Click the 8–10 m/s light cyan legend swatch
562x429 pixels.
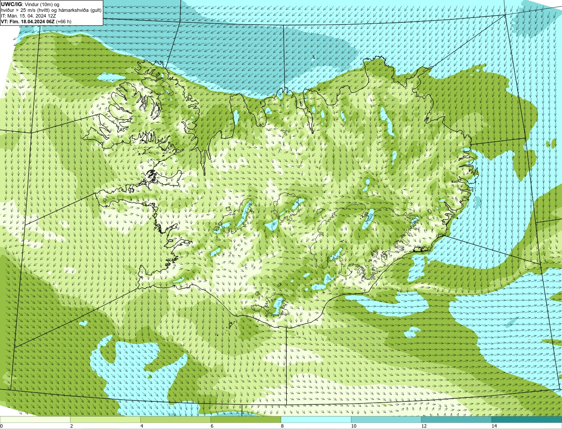[x=316, y=420]
